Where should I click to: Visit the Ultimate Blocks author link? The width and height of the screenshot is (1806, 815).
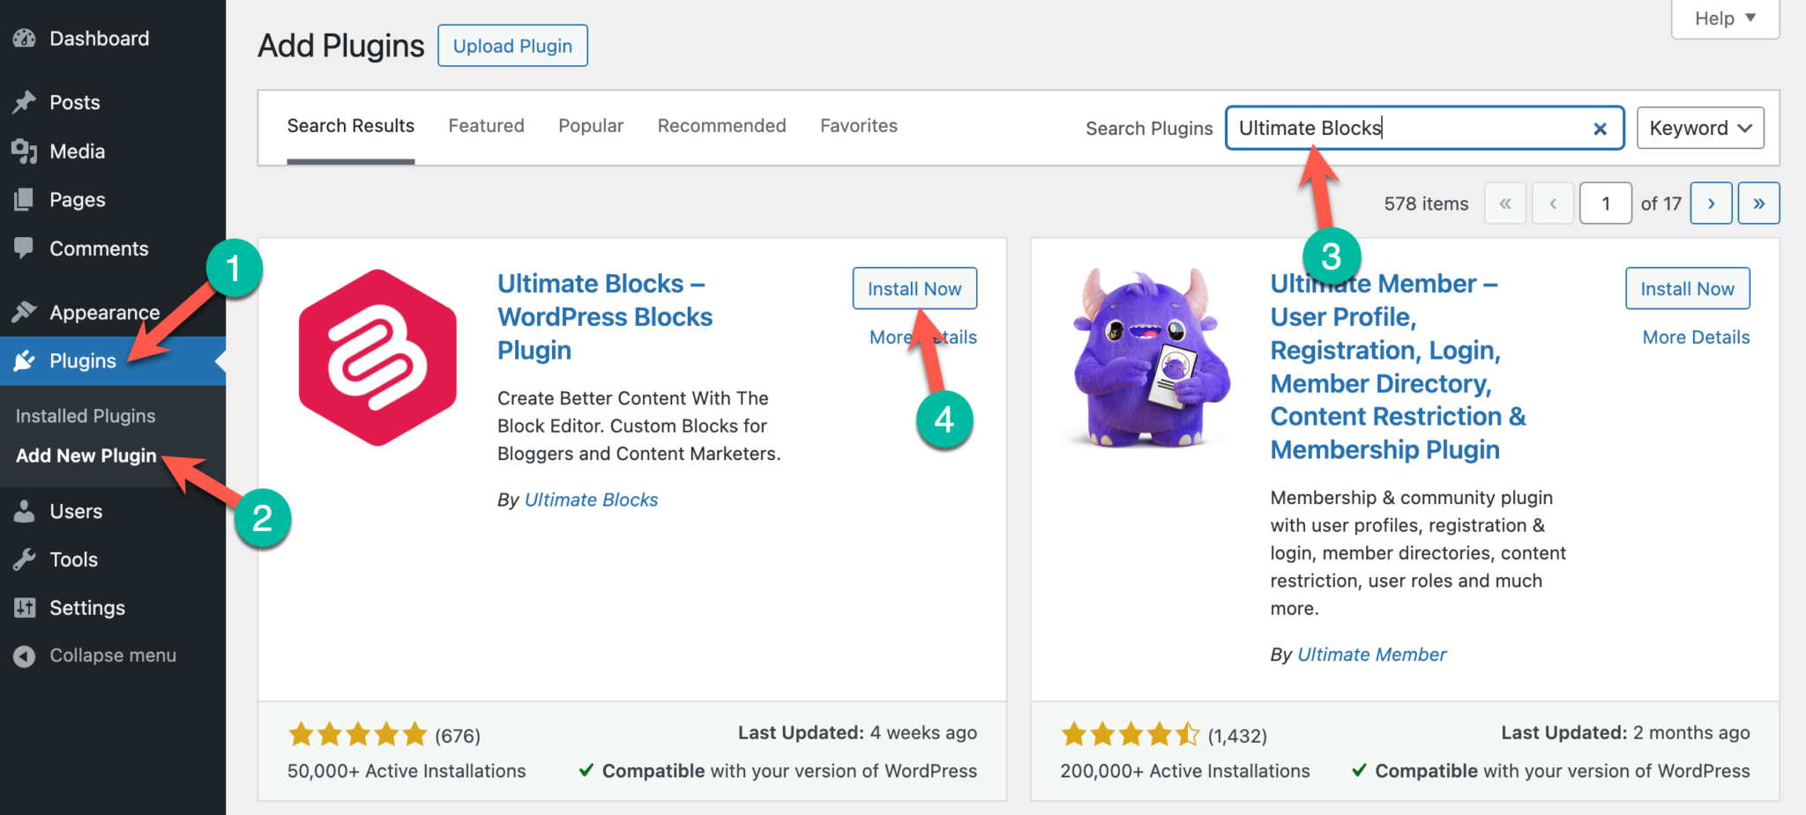click(591, 499)
